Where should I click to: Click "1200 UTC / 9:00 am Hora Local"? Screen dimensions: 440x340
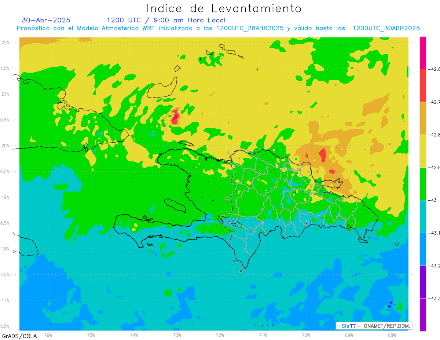coord(166,20)
